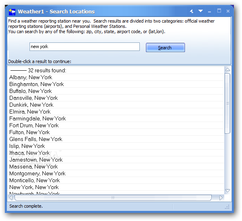Minimize the Search Locations window
The height and width of the screenshot is (221, 242).
pos(209,12)
